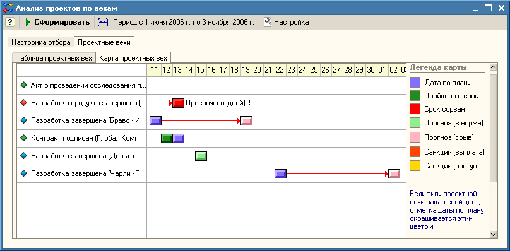Click the green play Сформировать icon
Viewport: 510px width, 251px height.
[x=28, y=22]
